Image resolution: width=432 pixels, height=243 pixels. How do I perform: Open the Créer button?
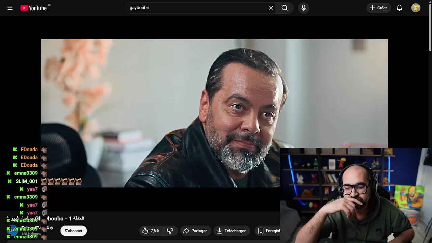tap(379, 8)
